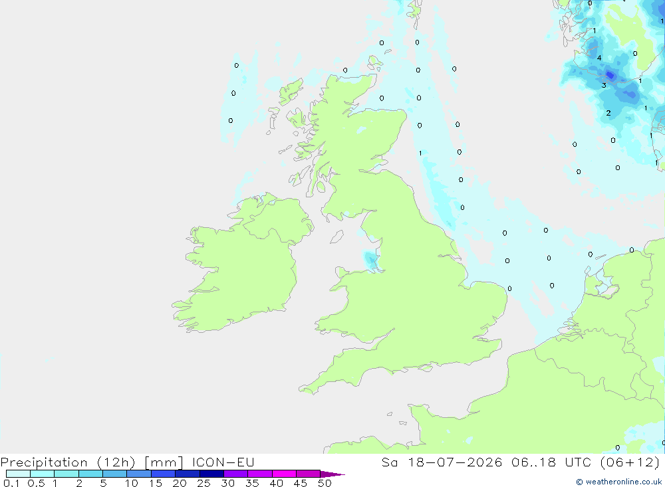The width and height of the screenshot is (665, 487).
Task: Click the "(06+12)" forecast offset text
Action: point(630,462)
